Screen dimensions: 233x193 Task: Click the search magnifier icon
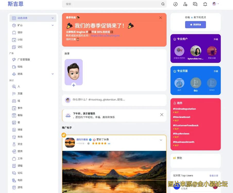[163, 4]
